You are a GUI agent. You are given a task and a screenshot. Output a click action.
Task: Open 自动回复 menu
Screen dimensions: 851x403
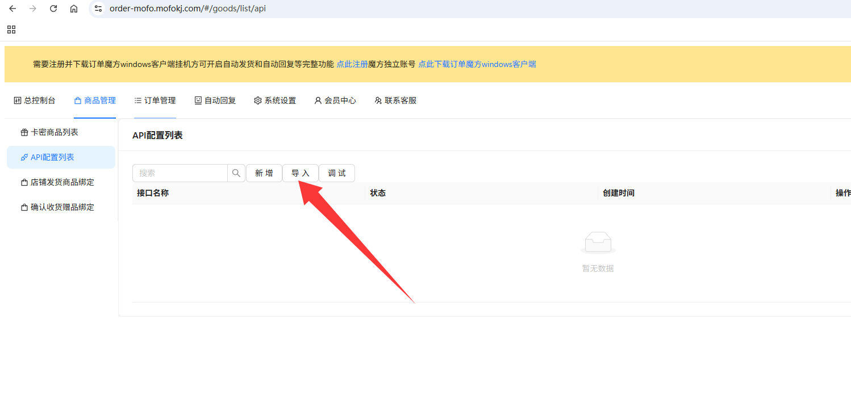tap(215, 100)
